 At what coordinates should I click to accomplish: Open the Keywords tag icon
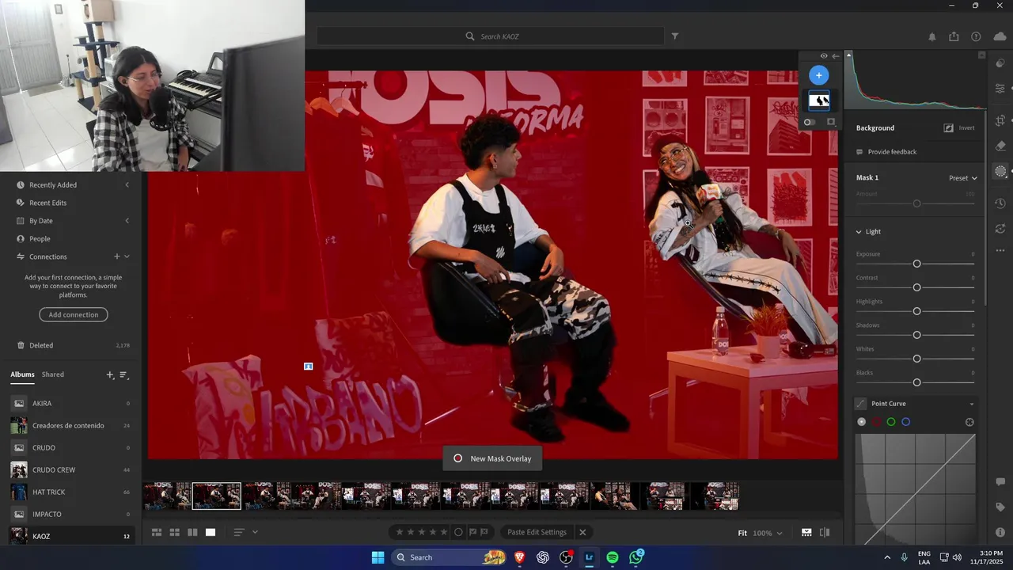click(1000, 507)
